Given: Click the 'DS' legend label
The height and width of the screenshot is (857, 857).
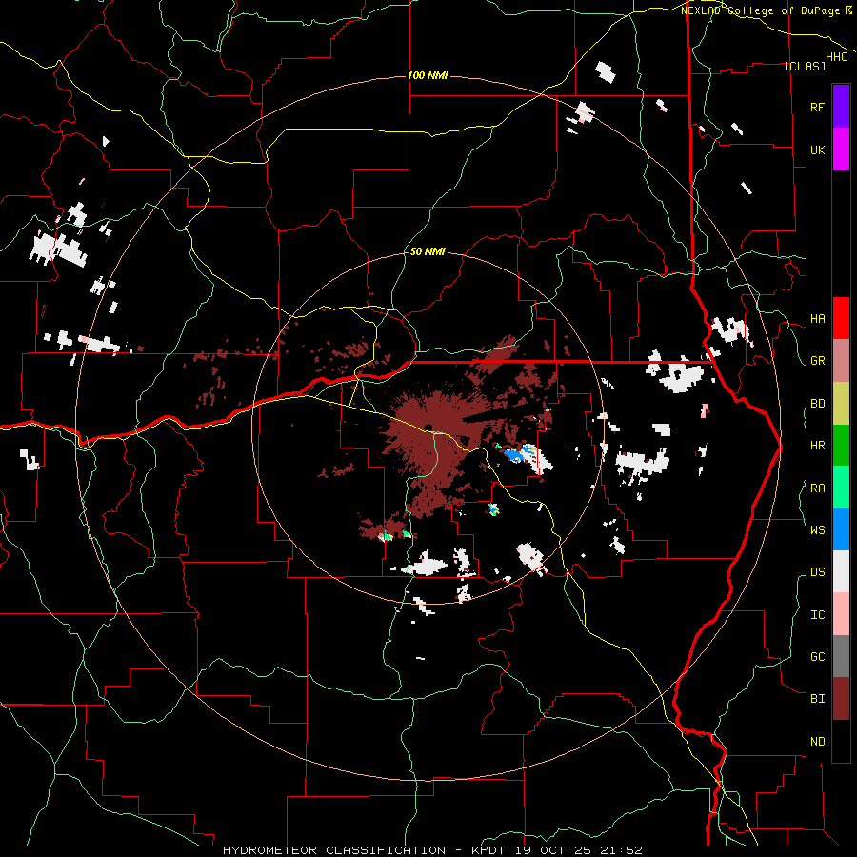Looking at the screenshot, I should [817, 572].
